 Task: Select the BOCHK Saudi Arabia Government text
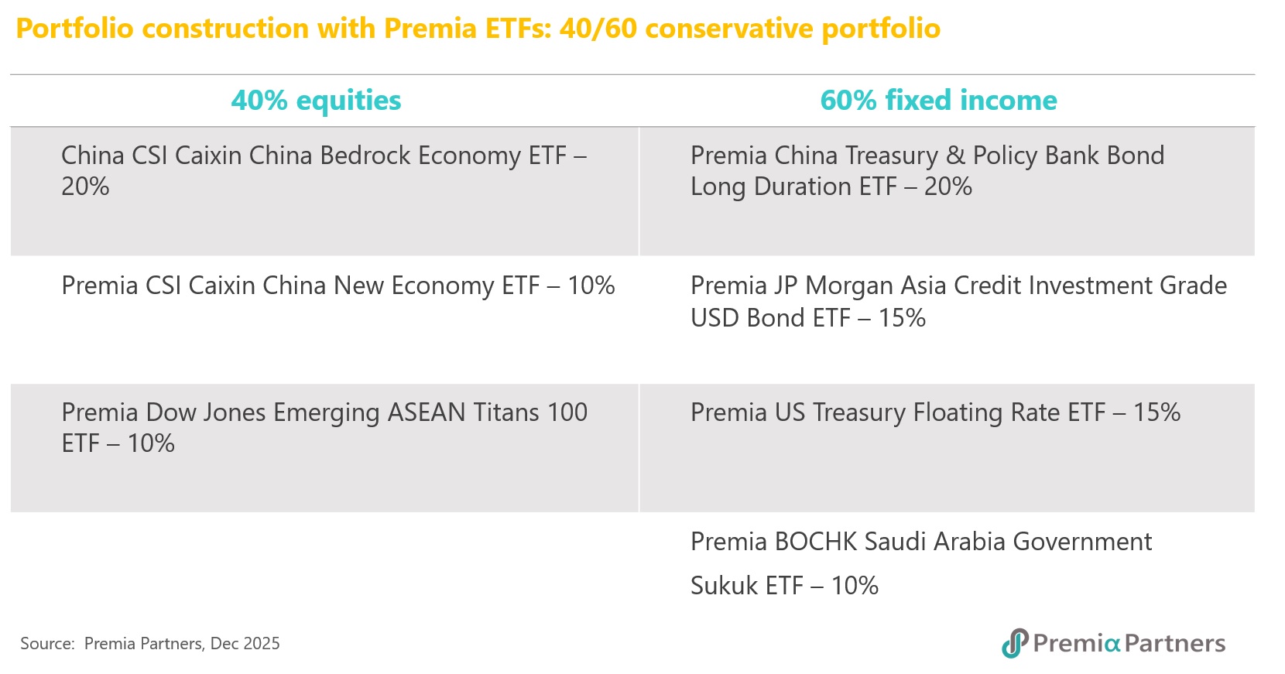tap(920, 542)
